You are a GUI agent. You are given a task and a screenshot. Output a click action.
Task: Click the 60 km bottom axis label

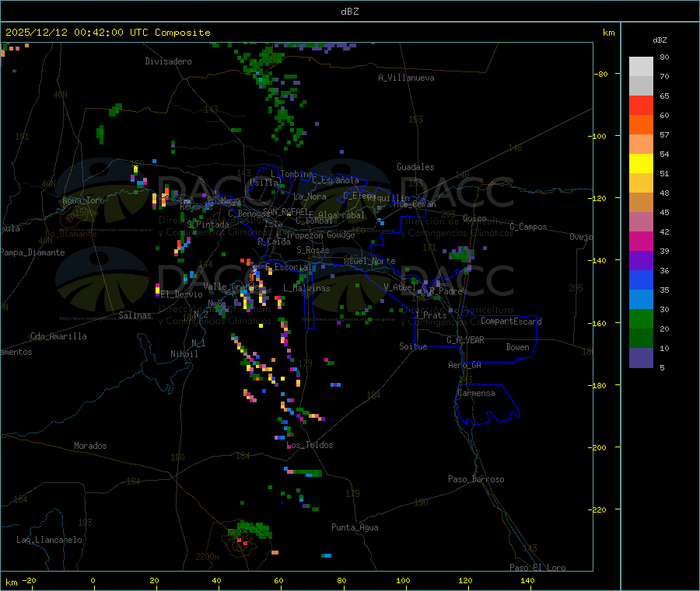click(278, 581)
